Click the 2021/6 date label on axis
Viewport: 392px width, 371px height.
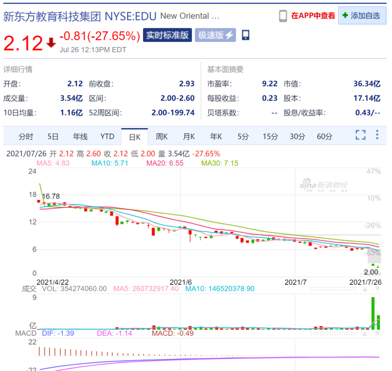pos(180,282)
